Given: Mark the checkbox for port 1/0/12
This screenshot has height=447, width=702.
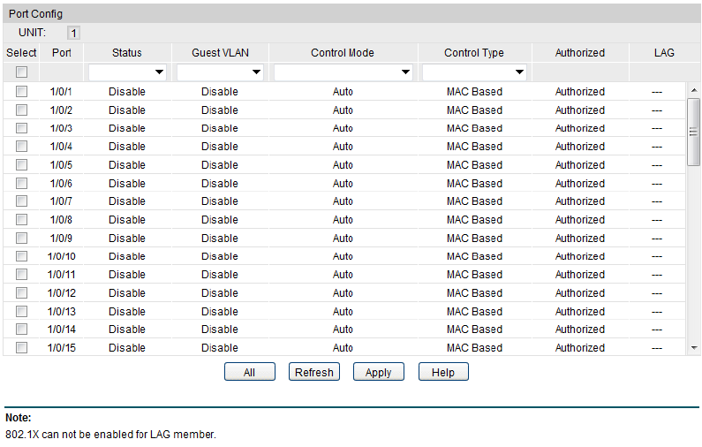Looking at the screenshot, I should click(x=21, y=293).
